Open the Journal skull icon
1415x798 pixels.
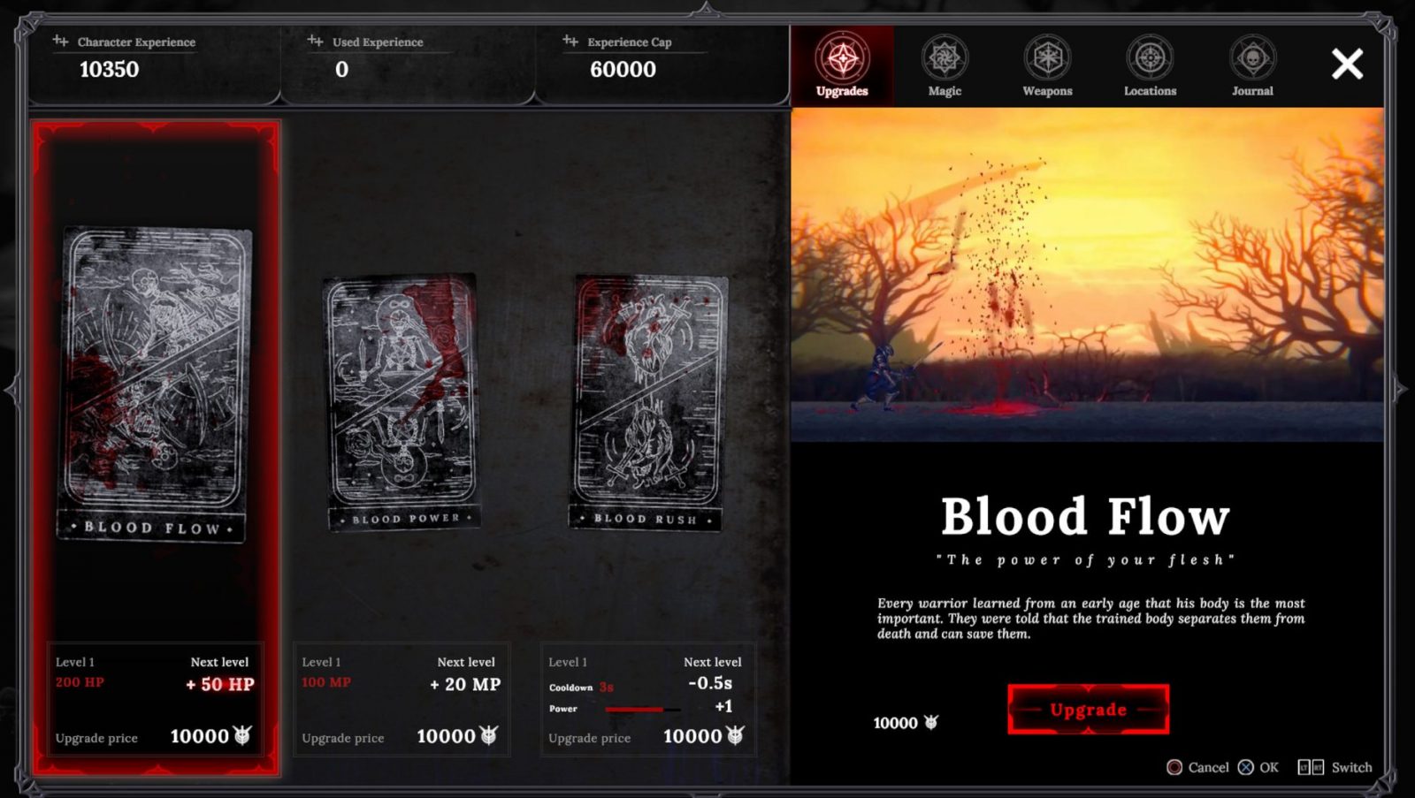(x=1252, y=58)
